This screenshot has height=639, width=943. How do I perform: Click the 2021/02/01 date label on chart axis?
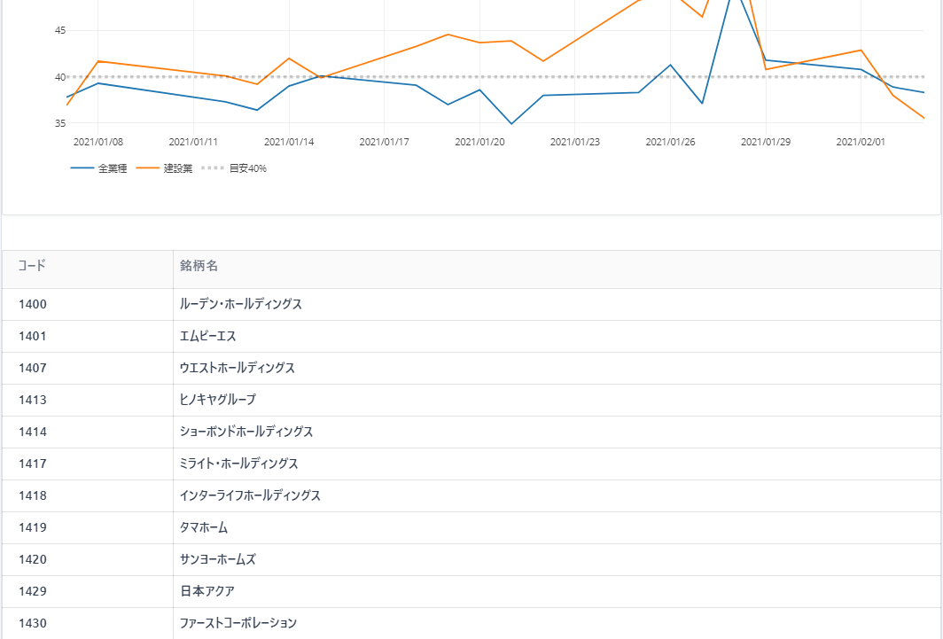[x=861, y=142]
